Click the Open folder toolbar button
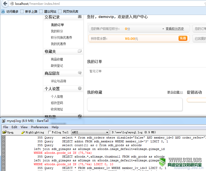The width and height of the screenshot is (206, 171). pyautogui.click(x=8, y=132)
